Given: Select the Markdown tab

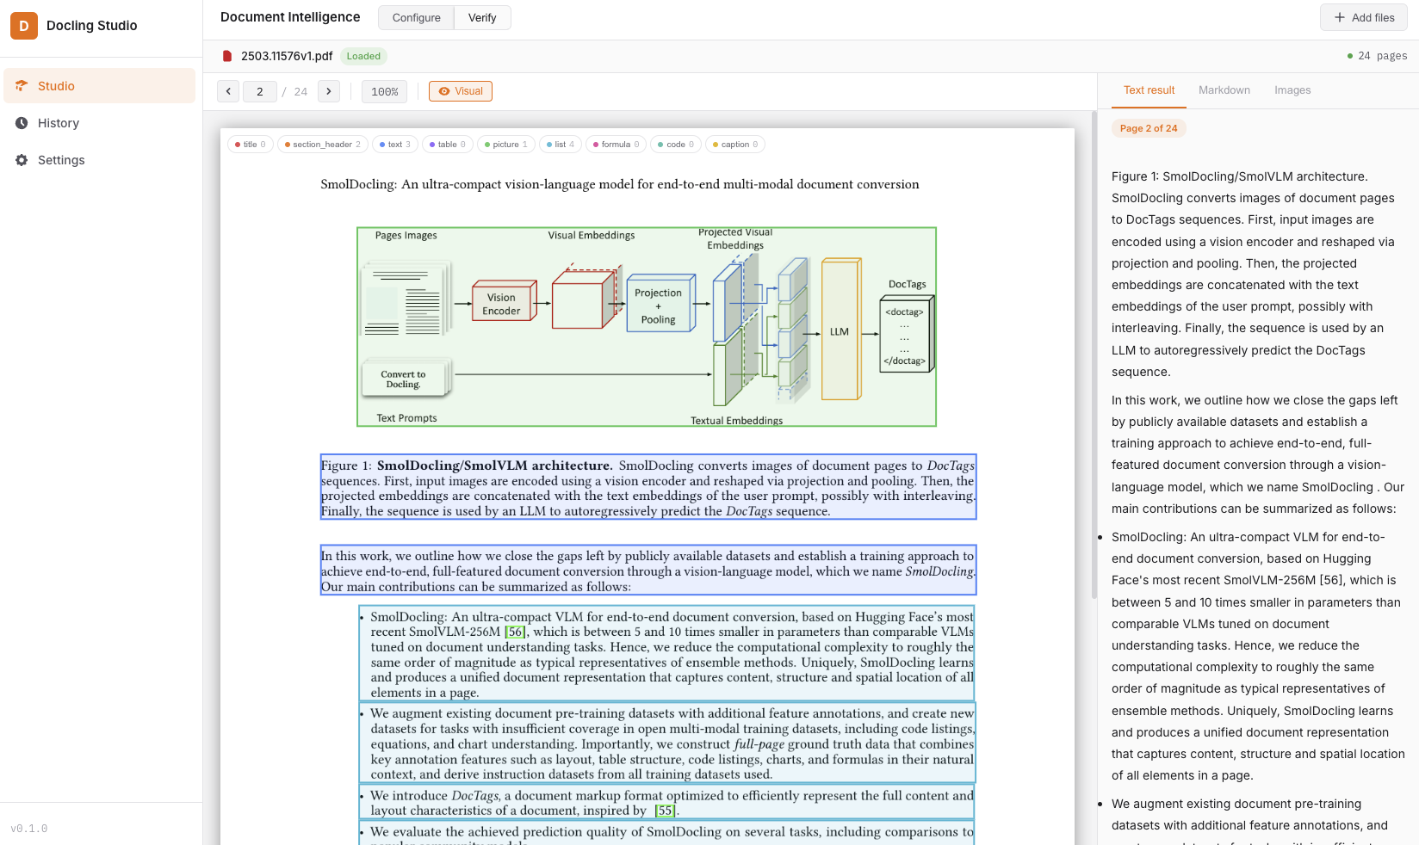Looking at the screenshot, I should point(1224,90).
